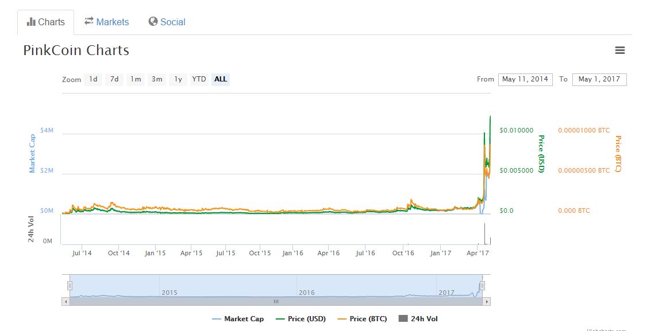Click the left navigator range handle
The height and width of the screenshot is (331, 666).
point(70,286)
